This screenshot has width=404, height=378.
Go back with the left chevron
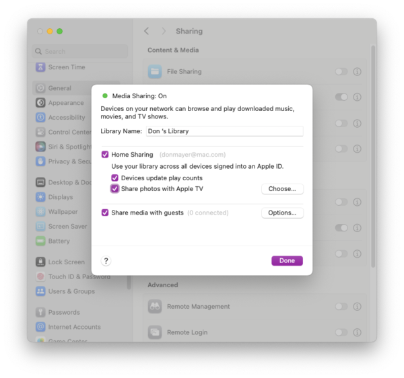(146, 31)
